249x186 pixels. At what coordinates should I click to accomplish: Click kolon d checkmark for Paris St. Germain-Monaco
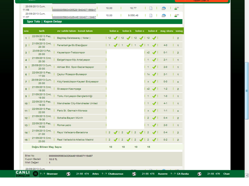click(154, 111)
